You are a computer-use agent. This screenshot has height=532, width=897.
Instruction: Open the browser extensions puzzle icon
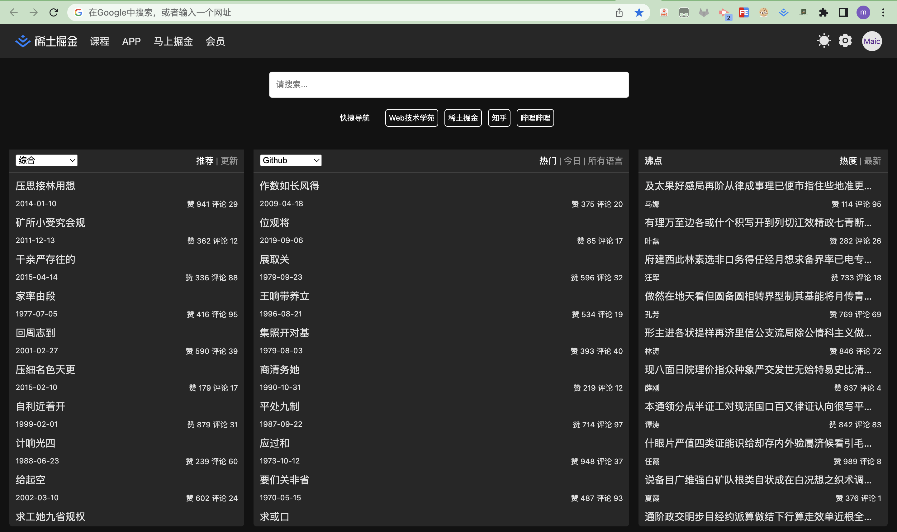[x=823, y=12]
